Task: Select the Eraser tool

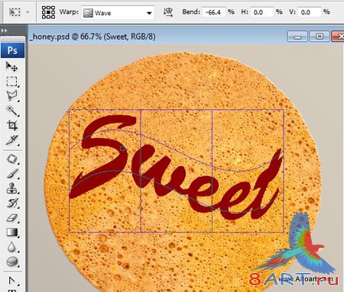Action: pyautogui.click(x=11, y=218)
